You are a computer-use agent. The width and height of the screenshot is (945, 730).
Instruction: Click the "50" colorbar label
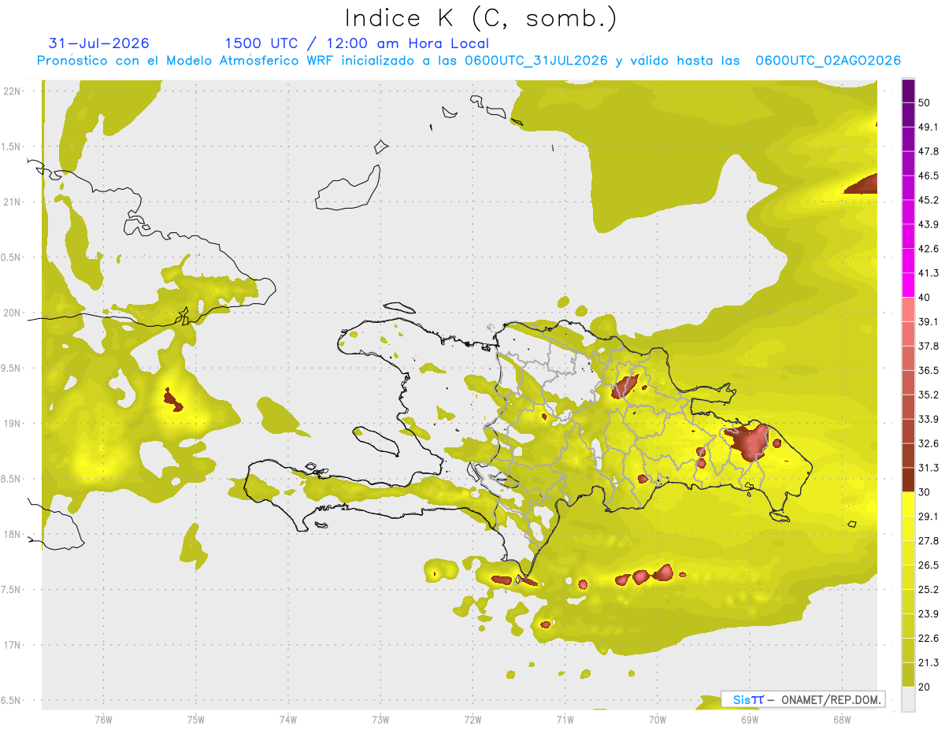coord(925,102)
